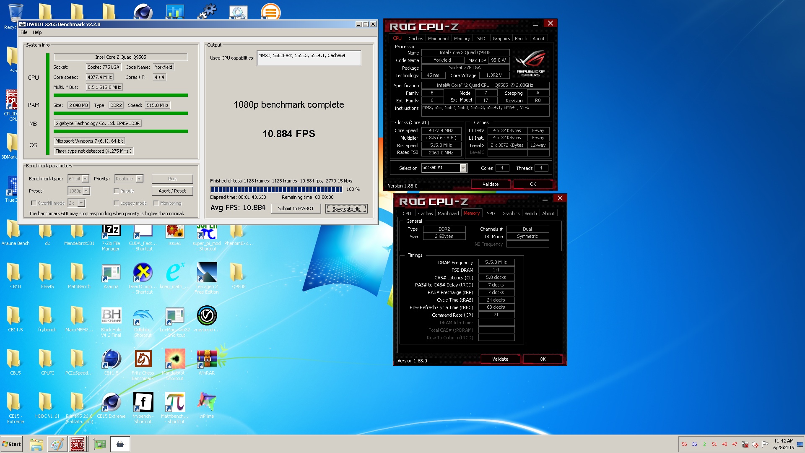This screenshot has height=453, width=805.
Task: Switch to SPD tab in lower CPU-Z window
Action: (491, 213)
